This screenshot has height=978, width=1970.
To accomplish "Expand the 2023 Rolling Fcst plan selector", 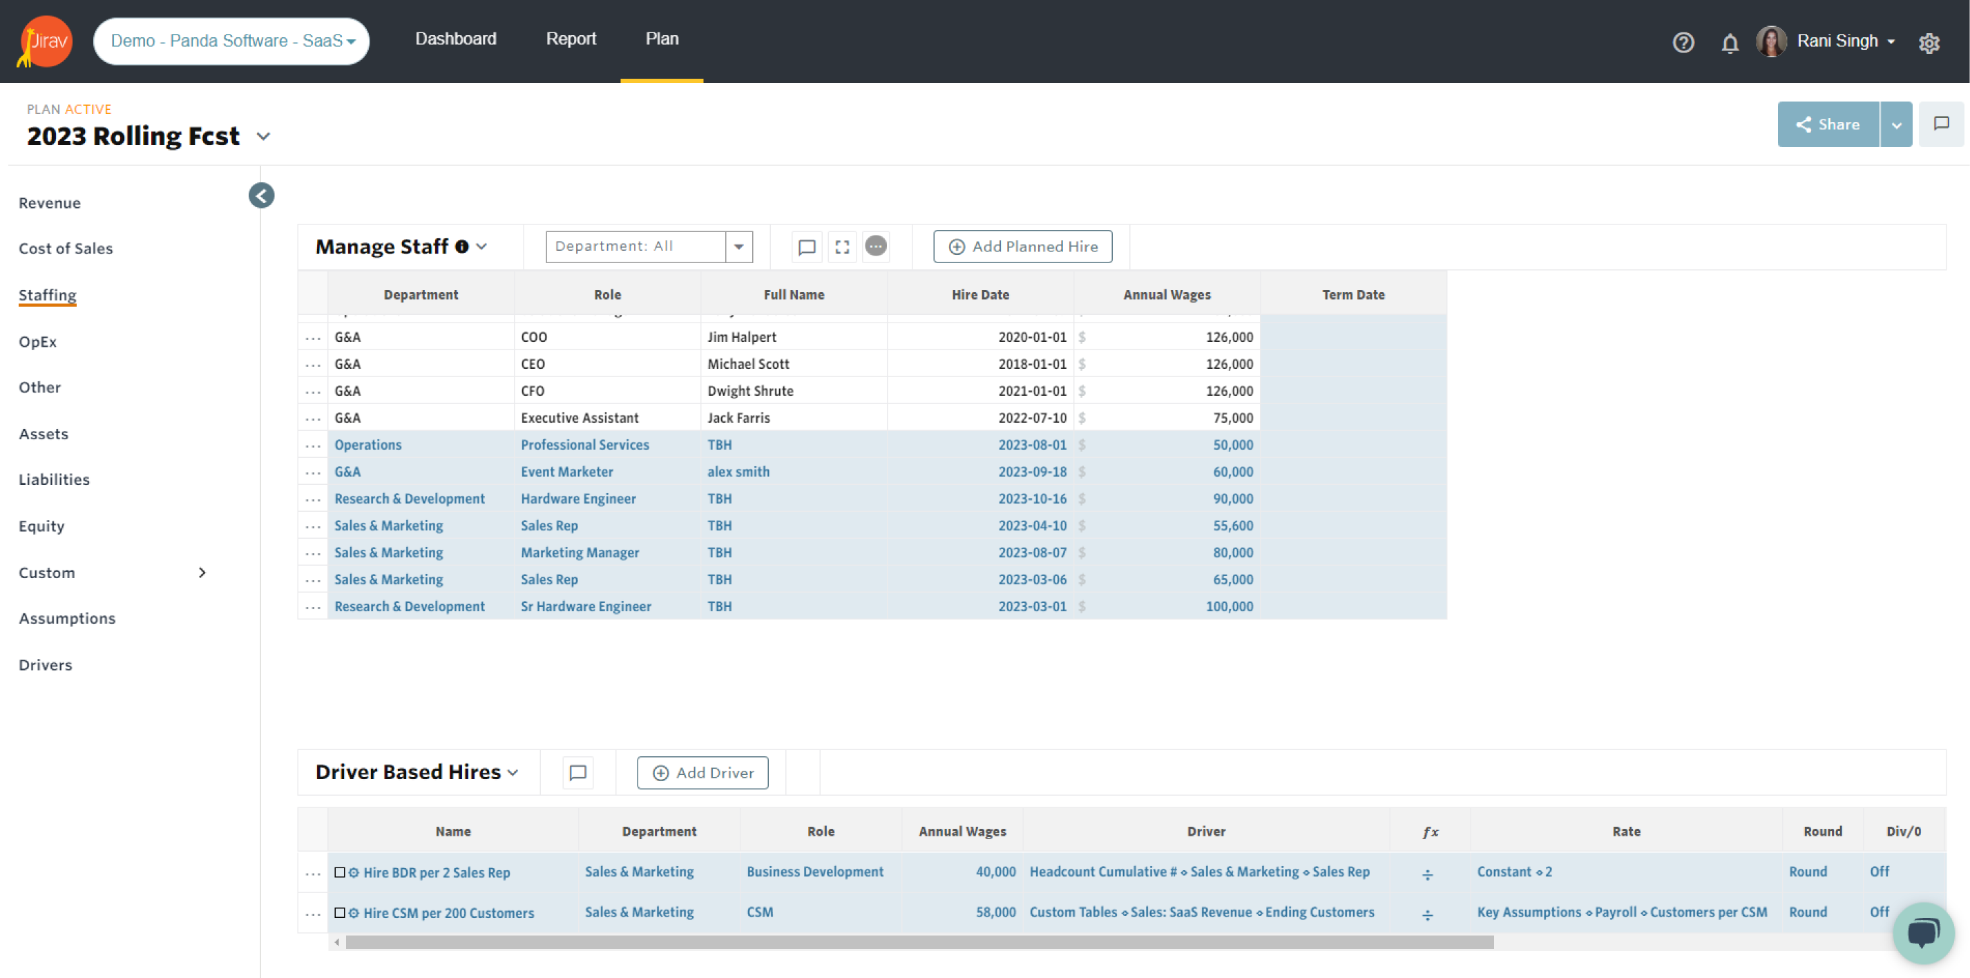I will [263, 137].
